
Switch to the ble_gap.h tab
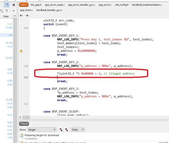click(x=36, y=5)
